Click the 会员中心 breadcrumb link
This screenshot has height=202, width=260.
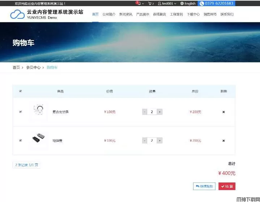coord(33,68)
